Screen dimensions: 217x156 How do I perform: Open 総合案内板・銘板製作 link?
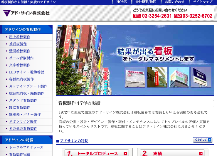pos(26,93)
